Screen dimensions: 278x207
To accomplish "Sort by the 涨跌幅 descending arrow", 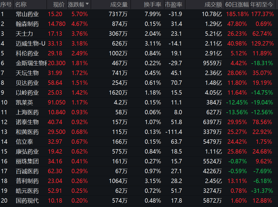I will pyautogui.click(x=87, y=4).
